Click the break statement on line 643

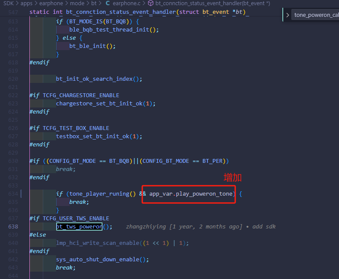66,268
